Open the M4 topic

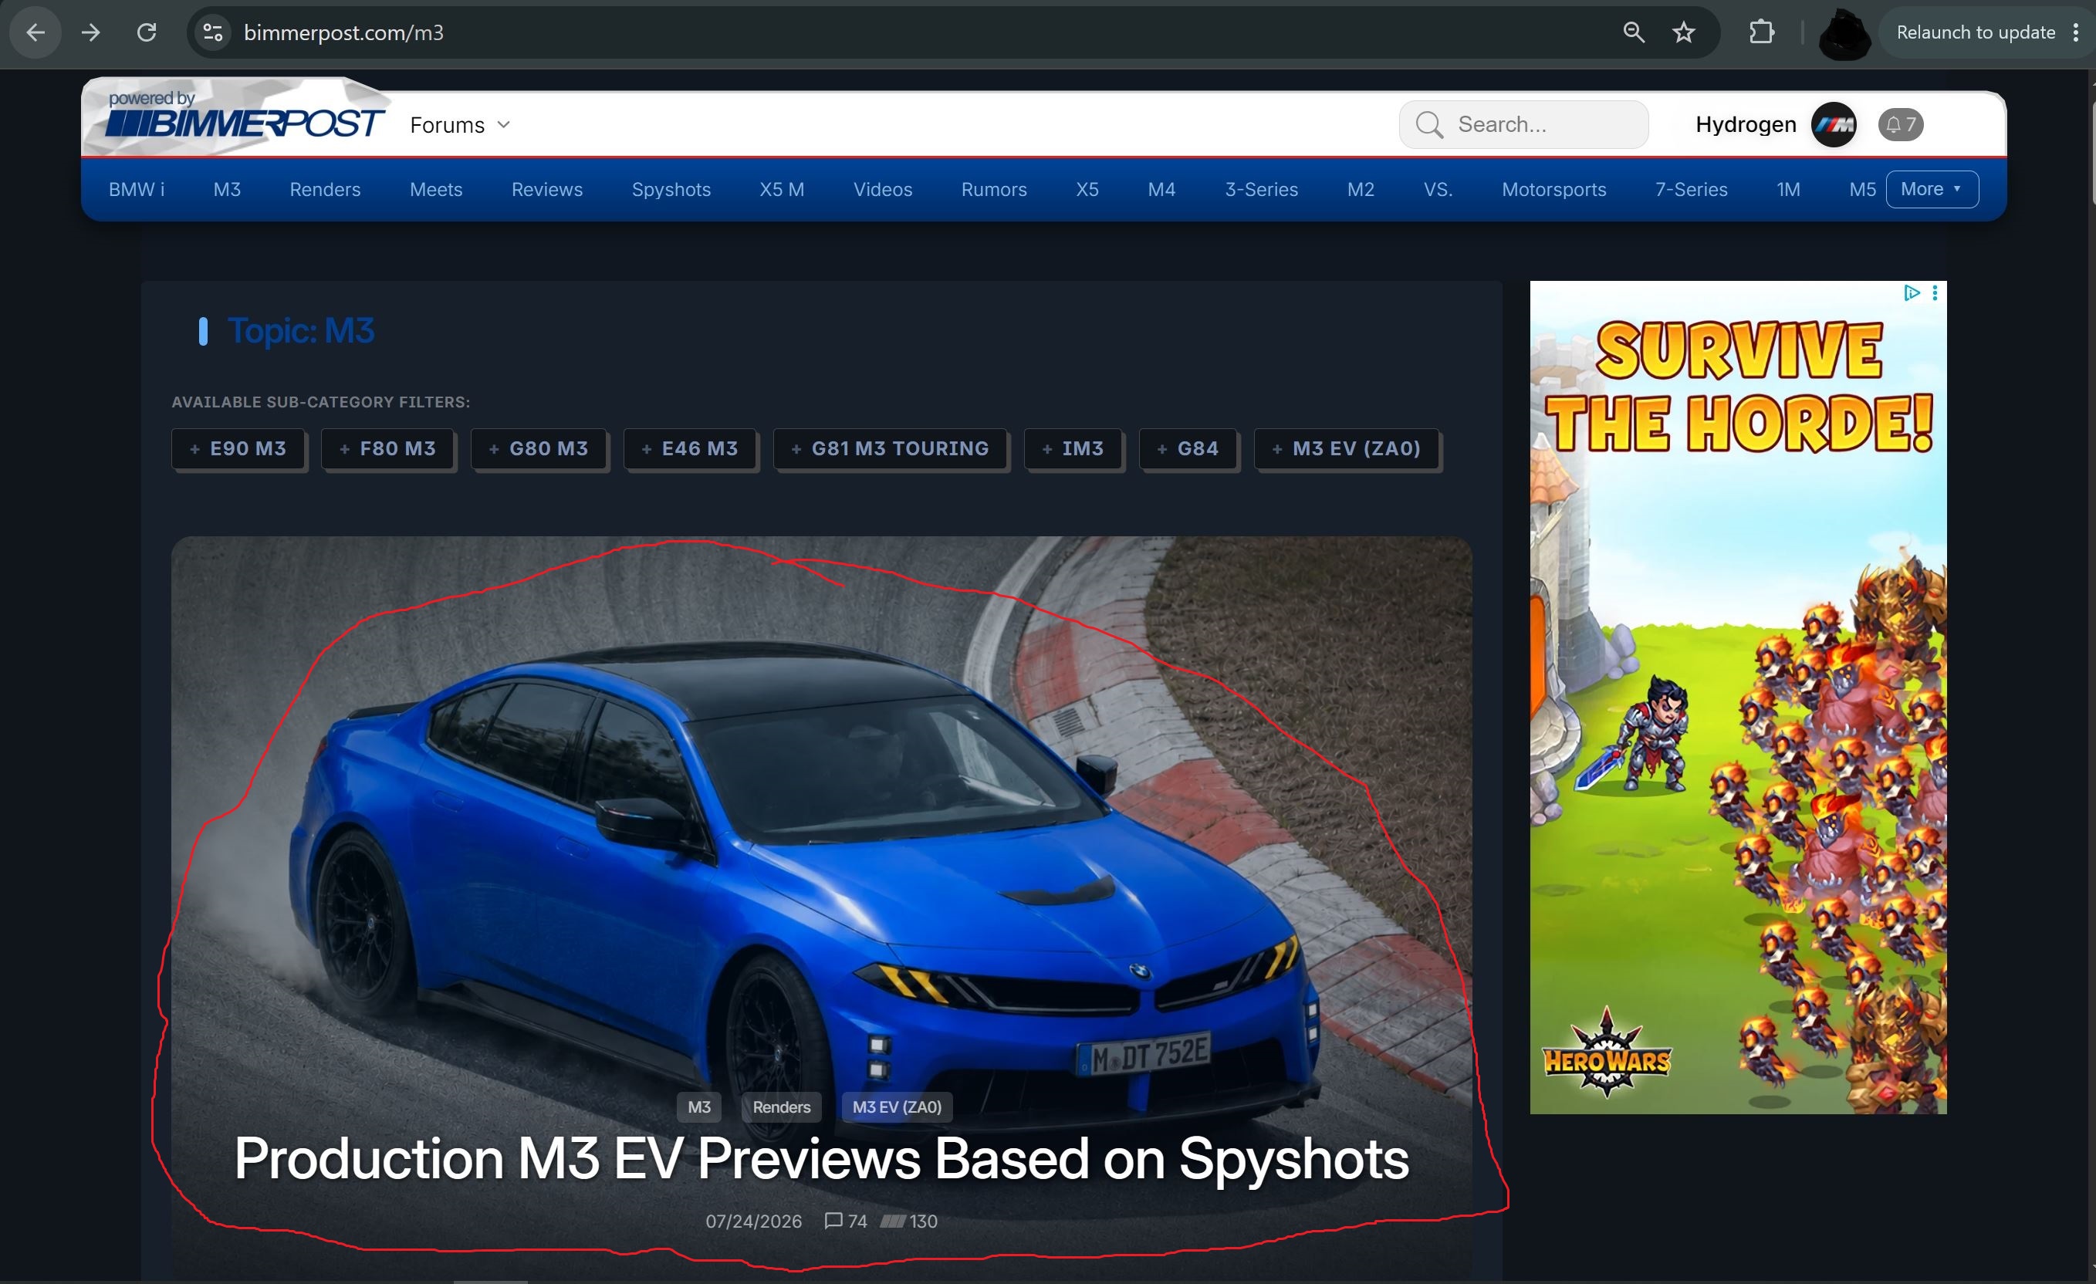[x=1162, y=190]
